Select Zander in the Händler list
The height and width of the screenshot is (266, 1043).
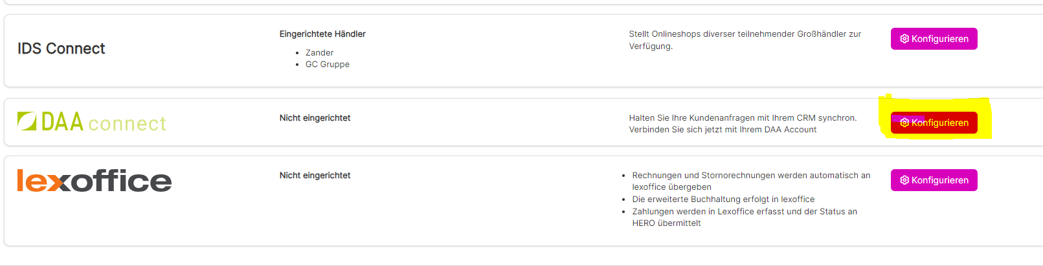pyautogui.click(x=319, y=53)
